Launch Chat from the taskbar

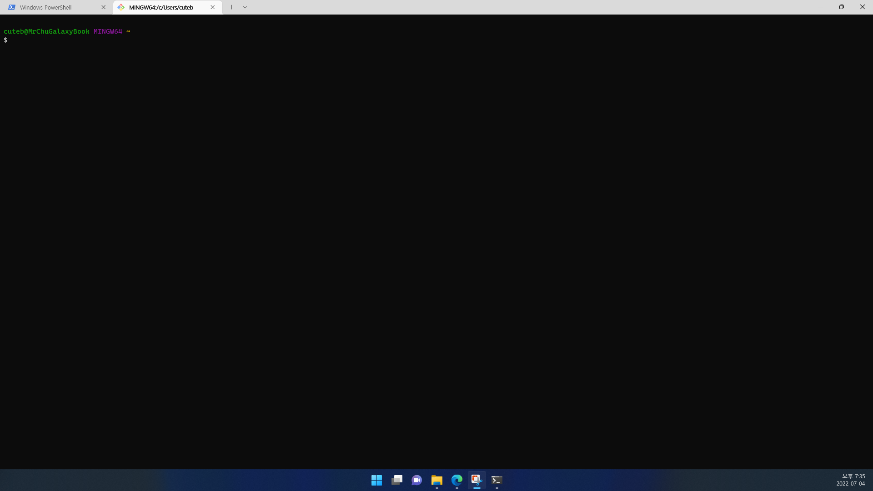(417, 480)
